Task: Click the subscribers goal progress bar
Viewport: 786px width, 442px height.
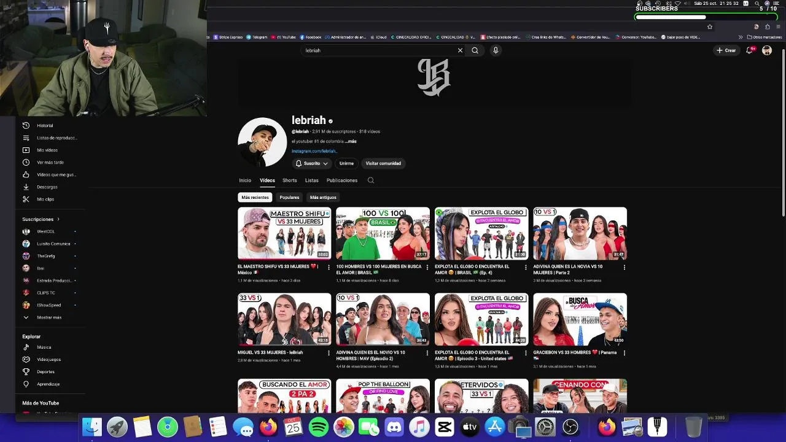Action: pos(706,17)
